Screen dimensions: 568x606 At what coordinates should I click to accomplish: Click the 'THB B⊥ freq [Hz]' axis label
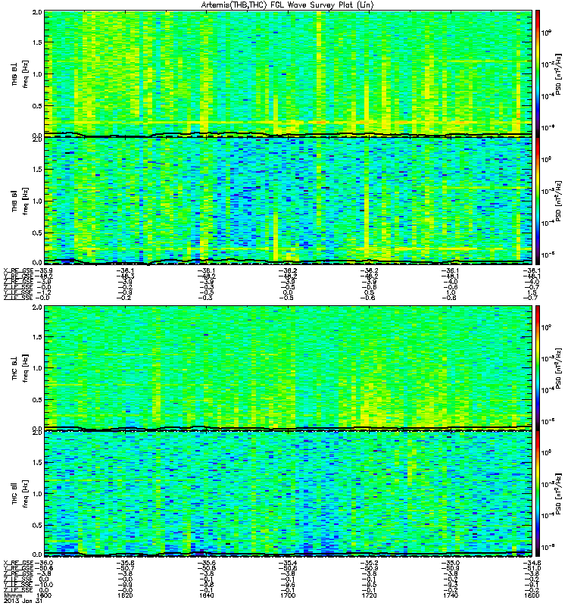(x=20, y=73)
